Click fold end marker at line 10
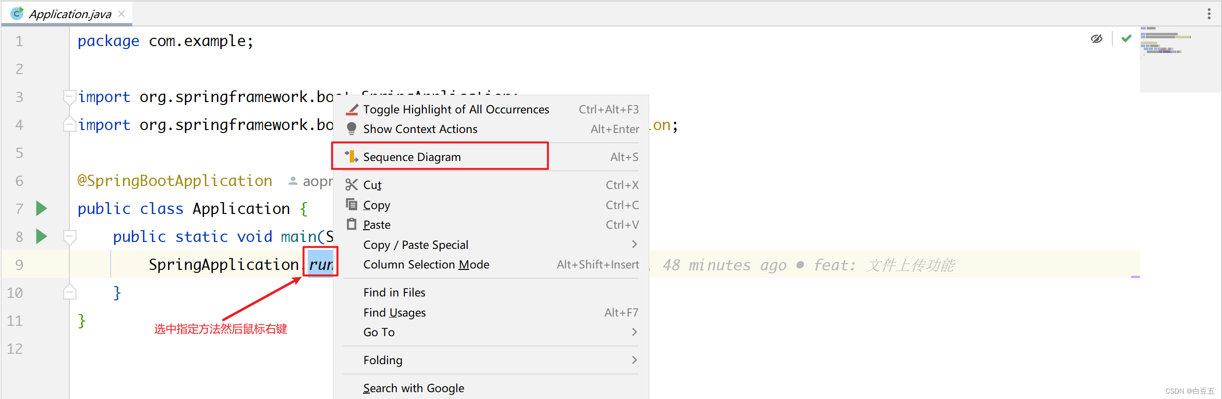 (70, 292)
